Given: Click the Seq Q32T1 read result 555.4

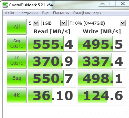Looking at the screenshot, I should pos(52,44).
